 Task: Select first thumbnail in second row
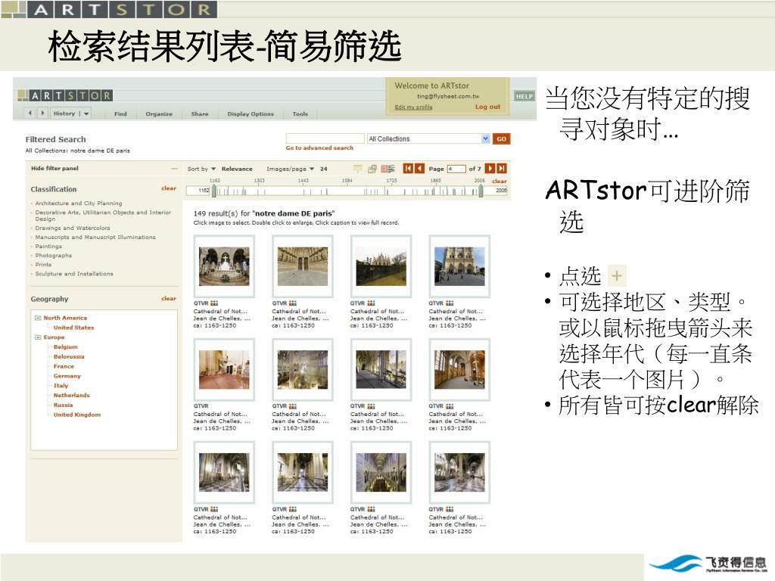click(224, 369)
